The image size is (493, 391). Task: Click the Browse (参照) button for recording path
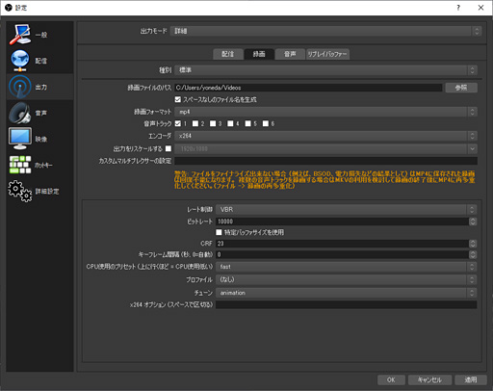[x=461, y=88]
